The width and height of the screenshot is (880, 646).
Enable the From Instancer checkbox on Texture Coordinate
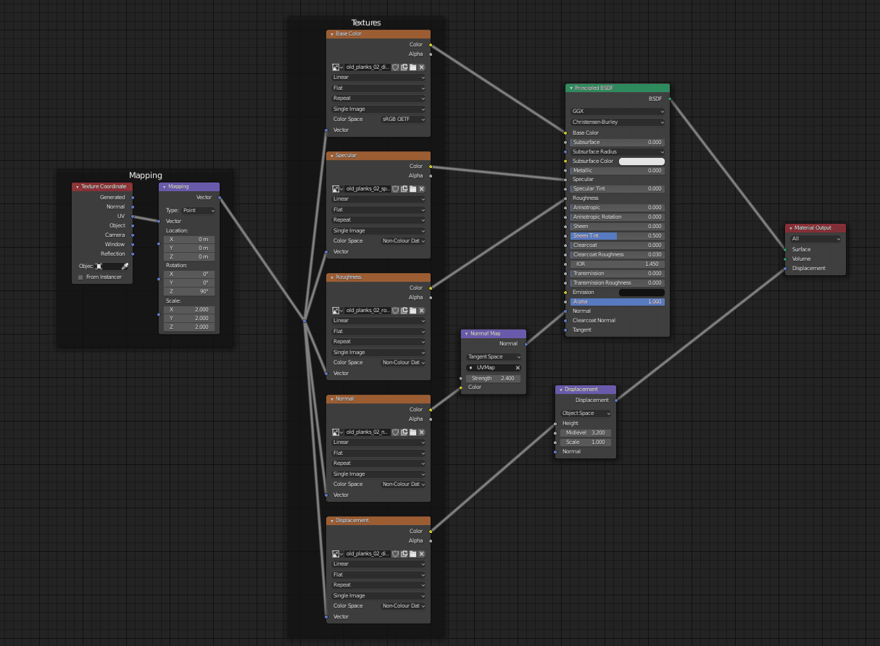click(80, 277)
